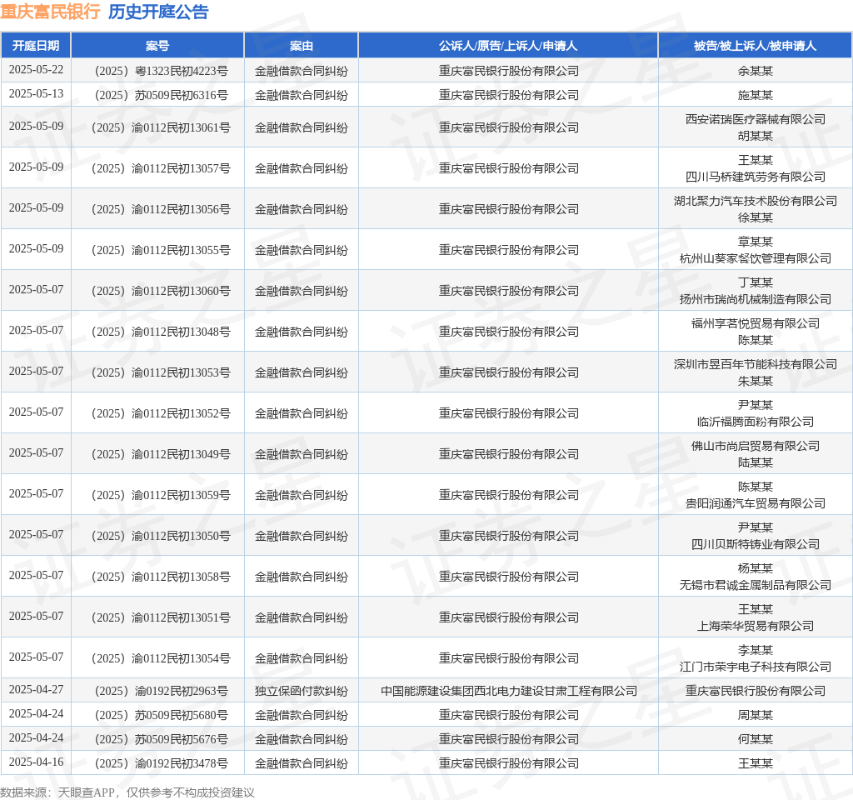
Task: Click defendant 临沂福腾面粉有限公司
Action: (755, 422)
